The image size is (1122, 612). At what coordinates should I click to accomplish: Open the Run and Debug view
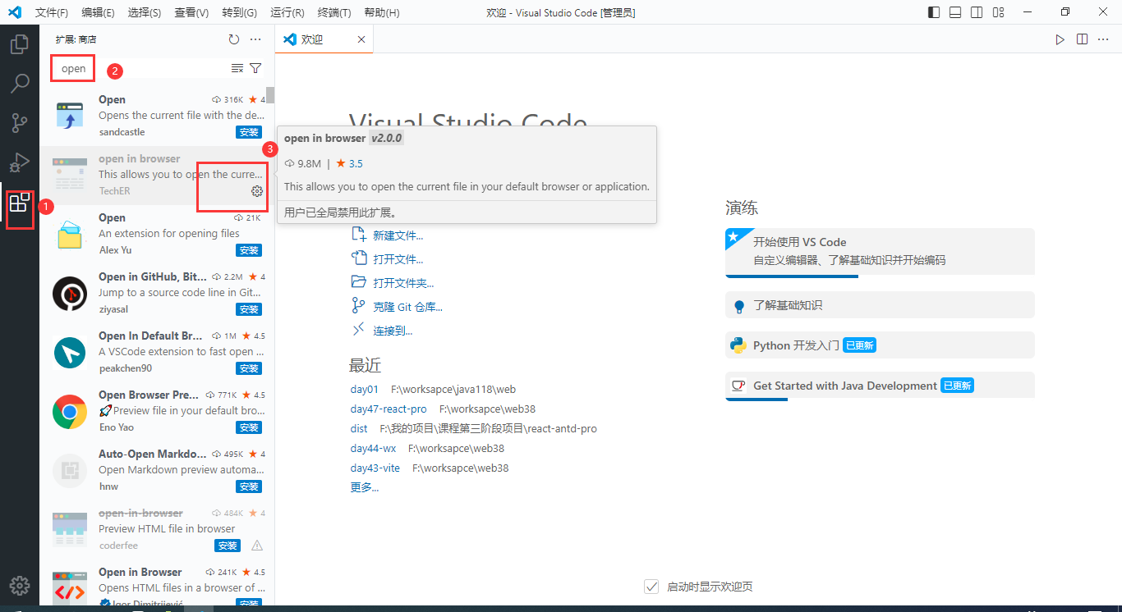[20, 162]
